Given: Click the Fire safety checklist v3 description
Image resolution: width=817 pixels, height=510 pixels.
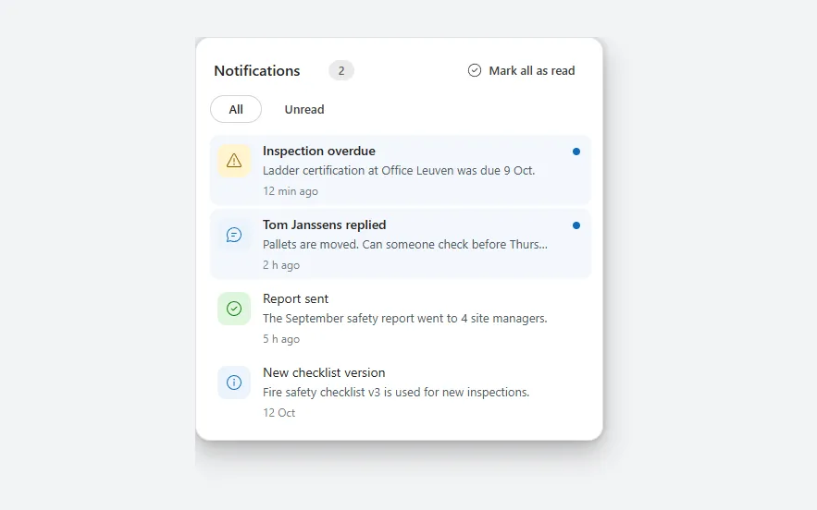Looking at the screenshot, I should coord(396,393).
